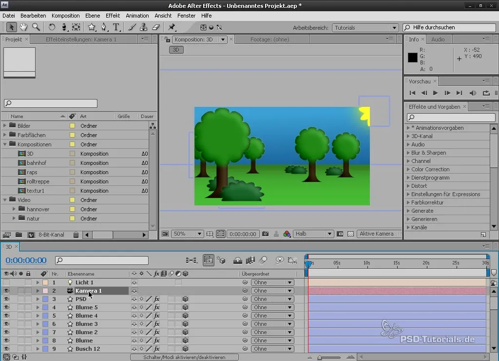This screenshot has width=499, height=361.
Task: Toggle visibility of Licht 1 layer
Action: [x=6, y=282]
